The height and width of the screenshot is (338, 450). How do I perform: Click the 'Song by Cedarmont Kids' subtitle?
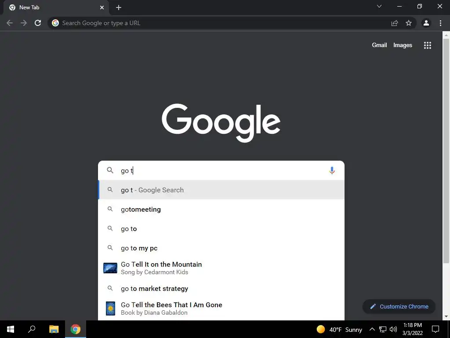click(x=154, y=272)
